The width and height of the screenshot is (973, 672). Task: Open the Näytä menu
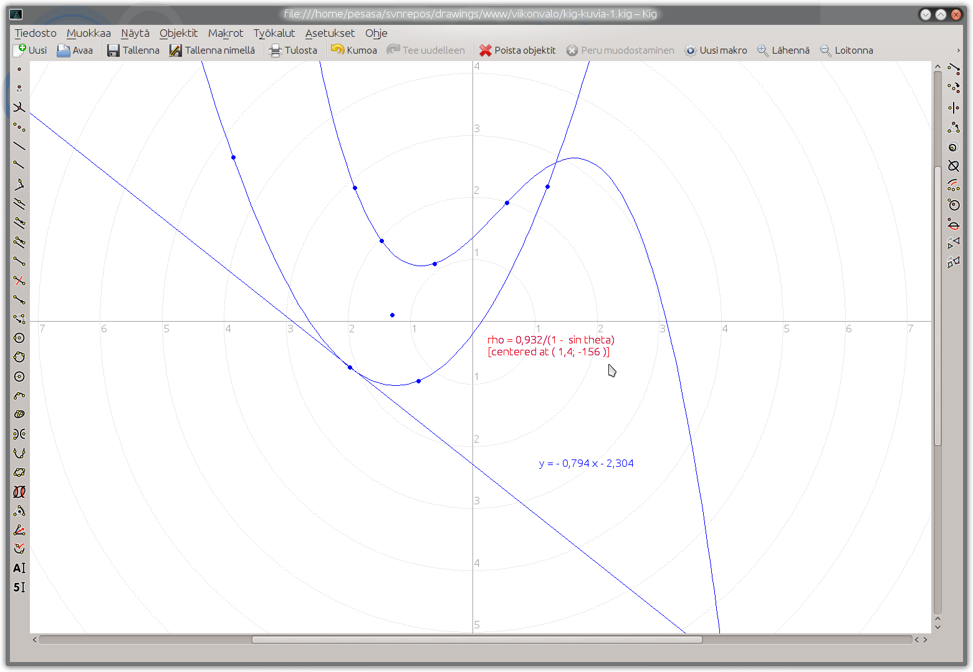click(135, 33)
